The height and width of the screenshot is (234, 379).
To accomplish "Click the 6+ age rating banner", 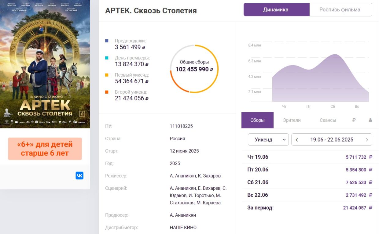I will click(45, 149).
